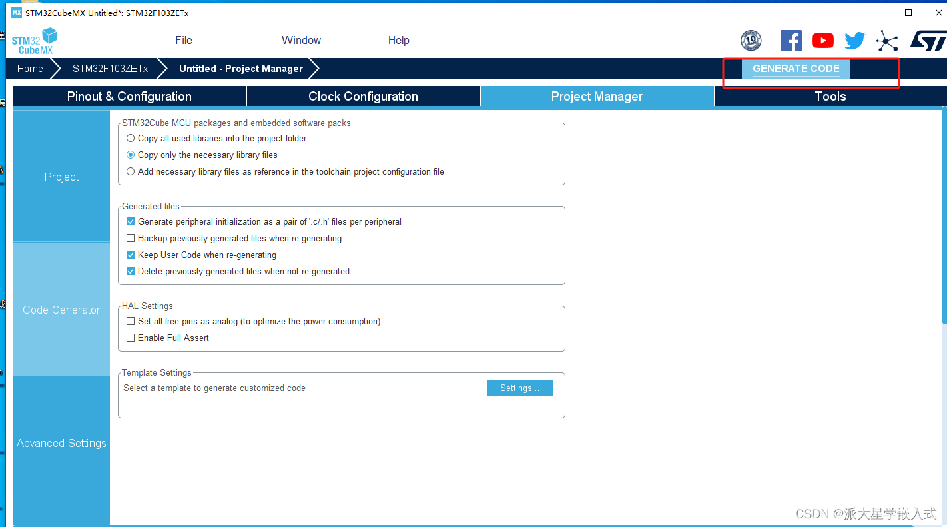The image size is (947, 527).
Task: Open the File menu
Action: 184,41
